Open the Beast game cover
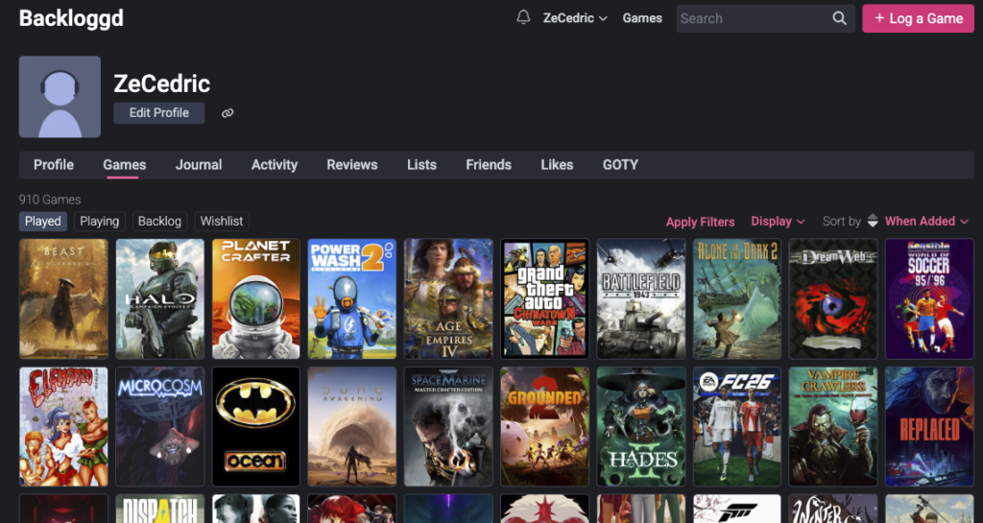The image size is (983, 523). [x=63, y=298]
